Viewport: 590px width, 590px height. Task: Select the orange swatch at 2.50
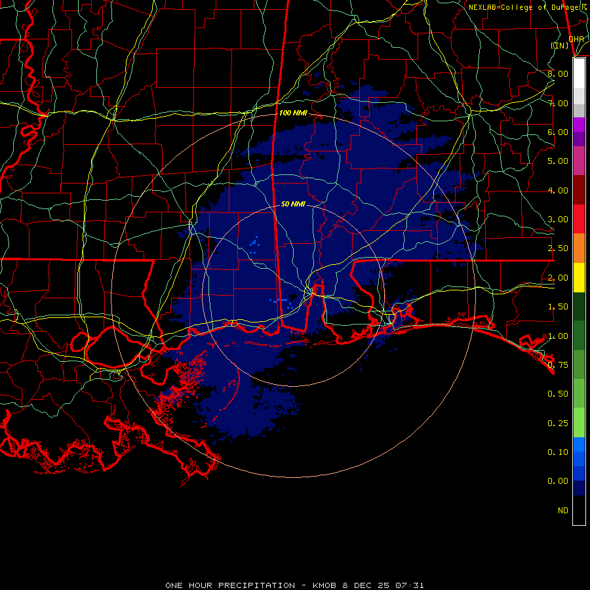click(579, 248)
